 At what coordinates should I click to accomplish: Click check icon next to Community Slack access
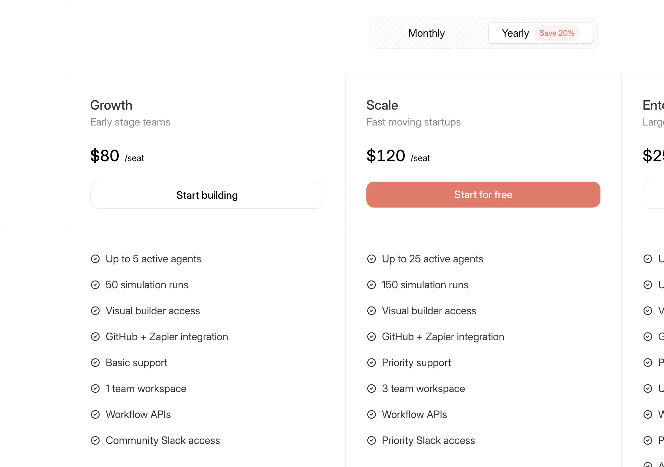pyautogui.click(x=95, y=440)
